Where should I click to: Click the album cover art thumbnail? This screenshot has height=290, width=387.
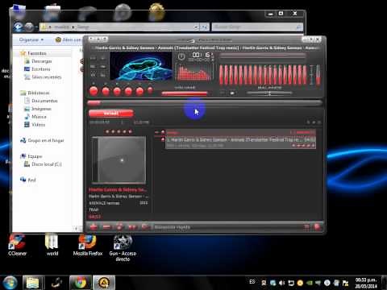[x=119, y=160]
